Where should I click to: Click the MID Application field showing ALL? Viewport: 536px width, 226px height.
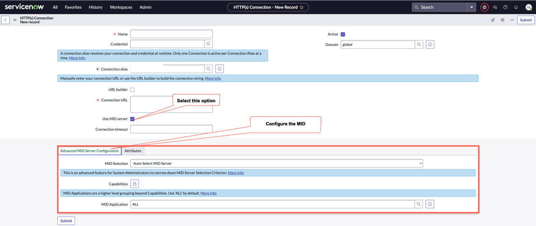[x=273, y=204]
